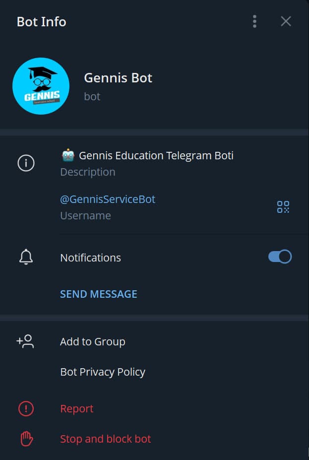Click the Notifications label row

(x=90, y=258)
